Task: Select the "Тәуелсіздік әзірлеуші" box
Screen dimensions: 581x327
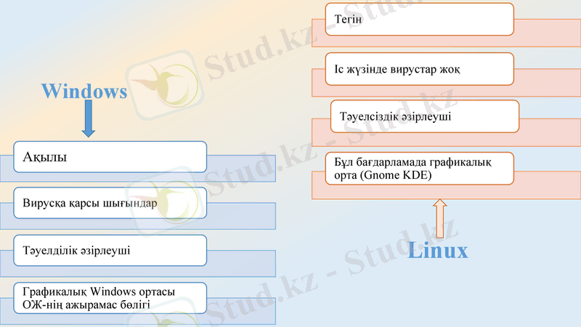Action: (425, 116)
